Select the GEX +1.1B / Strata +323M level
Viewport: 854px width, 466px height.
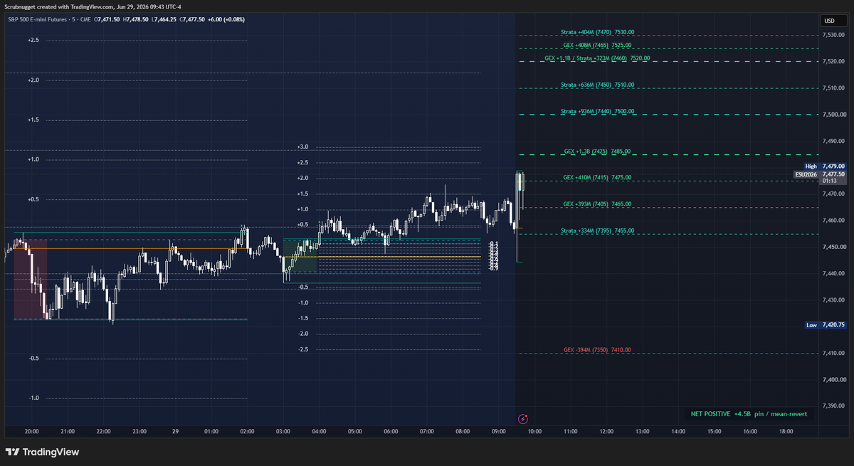(597, 58)
